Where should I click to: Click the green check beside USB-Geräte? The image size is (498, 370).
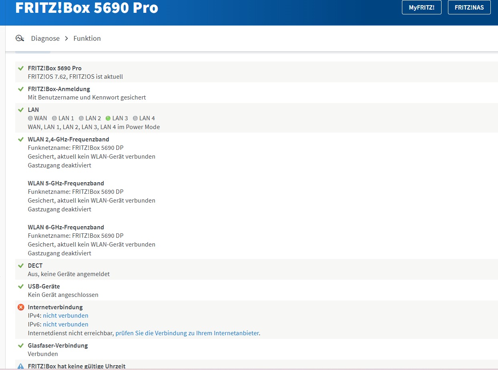click(x=21, y=286)
